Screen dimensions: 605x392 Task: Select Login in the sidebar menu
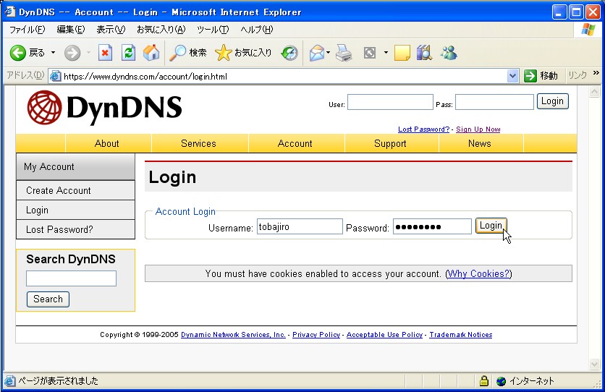tap(75, 210)
